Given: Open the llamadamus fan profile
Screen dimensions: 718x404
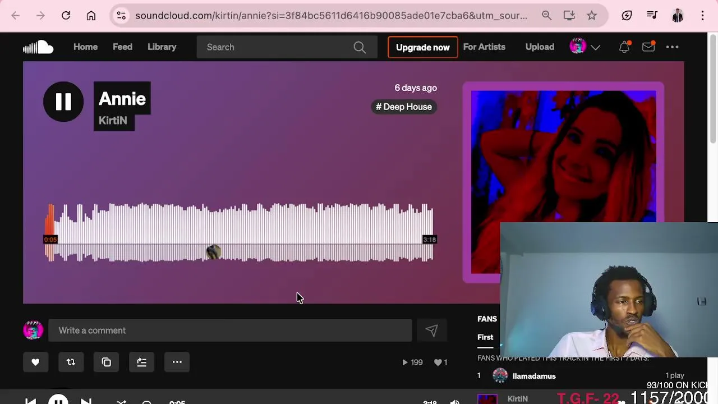Looking at the screenshot, I should (534, 376).
